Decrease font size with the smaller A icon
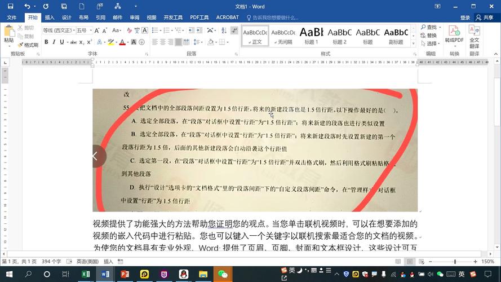501x282 pixels. [x=104, y=30]
